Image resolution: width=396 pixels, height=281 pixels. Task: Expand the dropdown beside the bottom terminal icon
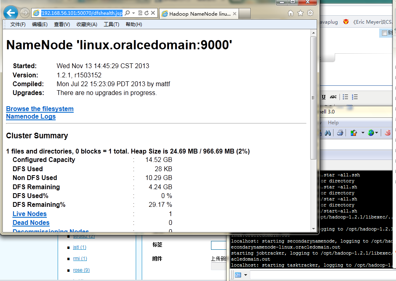pos(245,275)
